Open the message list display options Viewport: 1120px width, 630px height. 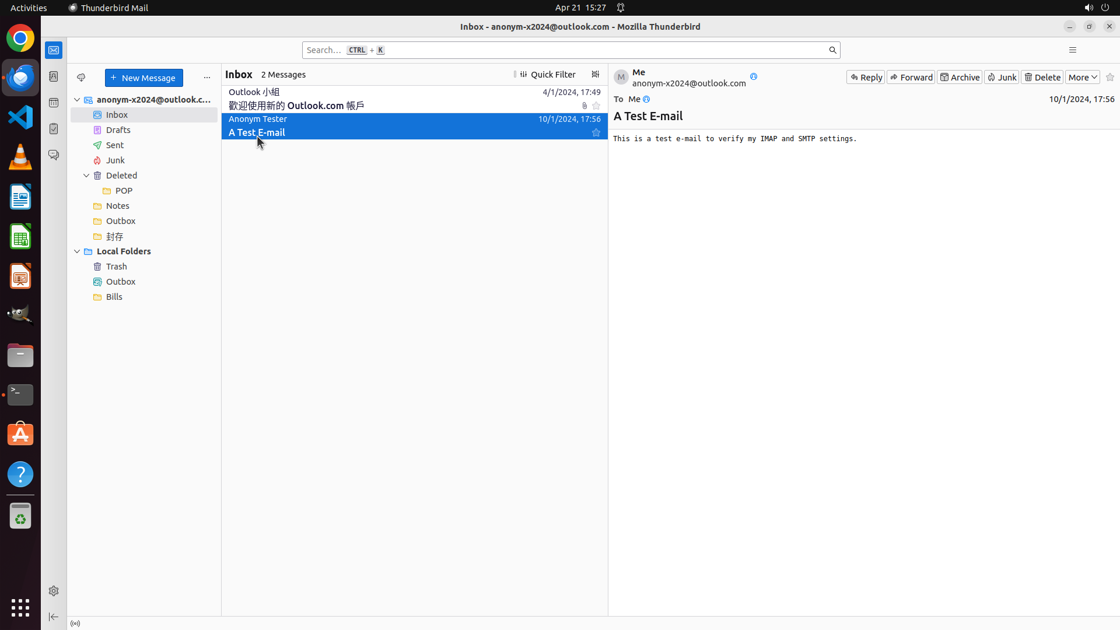click(595, 75)
